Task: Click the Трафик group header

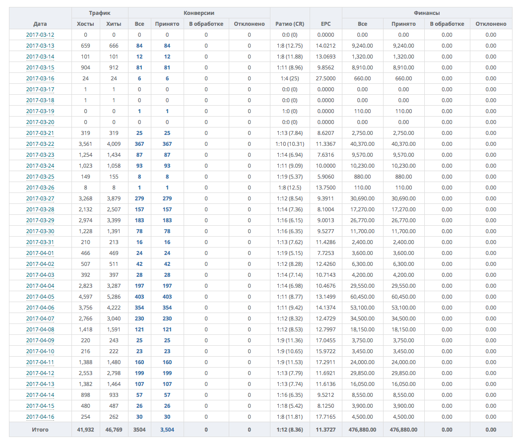Action: (x=99, y=13)
